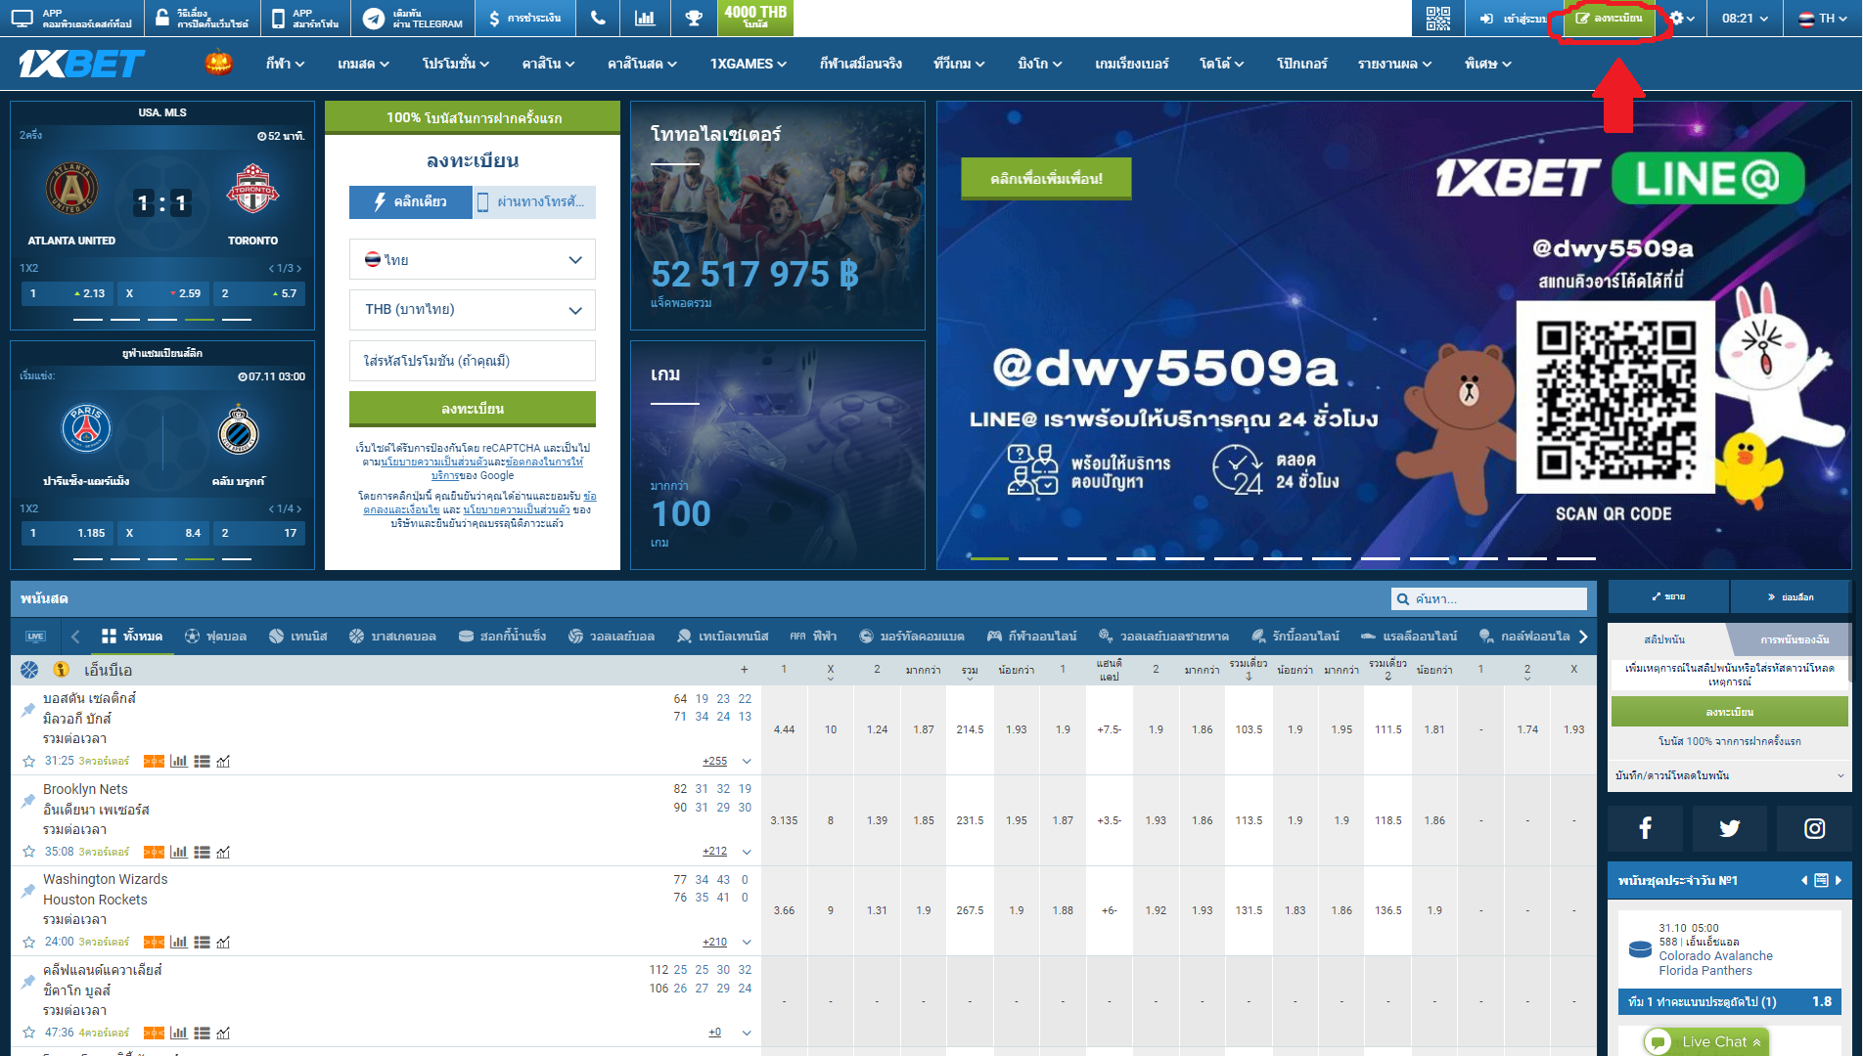The width and height of the screenshot is (1863, 1056).
Task: Open the statistics bar chart icon
Action: [645, 19]
